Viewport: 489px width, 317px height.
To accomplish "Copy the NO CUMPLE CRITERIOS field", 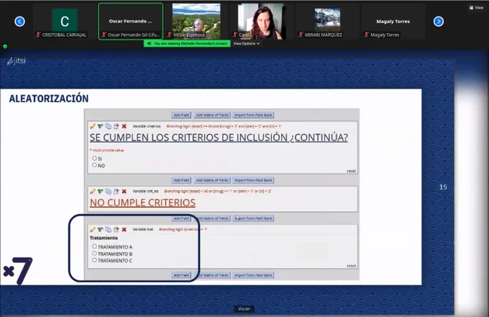I will [108, 191].
